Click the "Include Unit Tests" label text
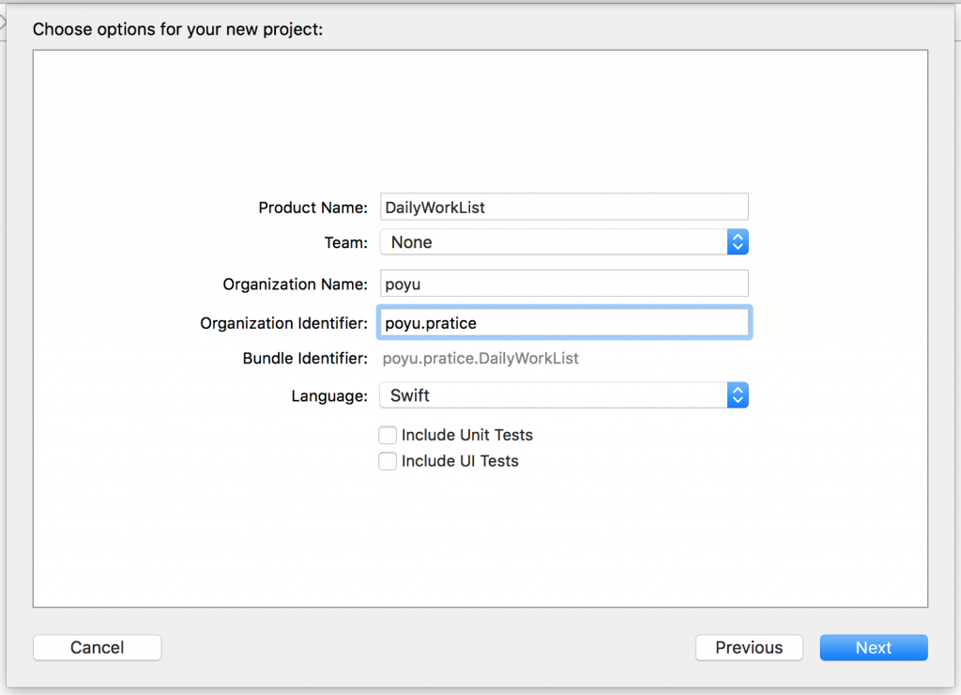 point(467,435)
